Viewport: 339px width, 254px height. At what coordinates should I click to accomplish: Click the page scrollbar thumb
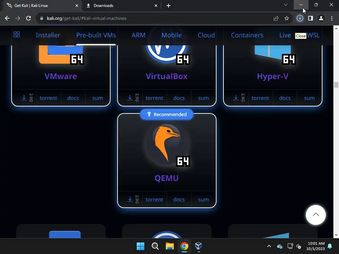(336, 85)
